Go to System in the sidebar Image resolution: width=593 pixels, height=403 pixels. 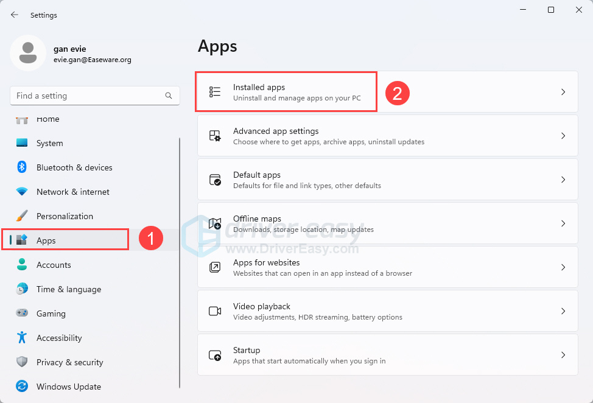[x=49, y=143]
